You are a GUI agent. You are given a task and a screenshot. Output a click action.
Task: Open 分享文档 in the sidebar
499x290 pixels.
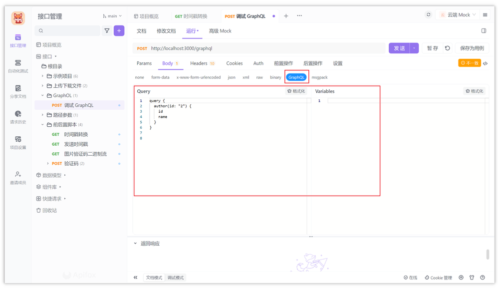tap(18, 92)
